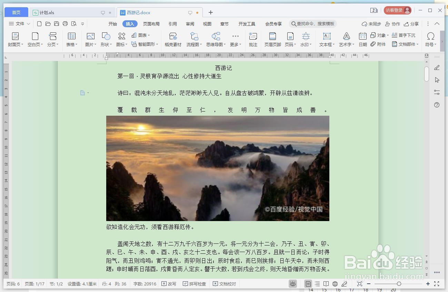Switch to the 审阅 ribbon tab
The image size is (448, 292).
pyautogui.click(x=190, y=24)
